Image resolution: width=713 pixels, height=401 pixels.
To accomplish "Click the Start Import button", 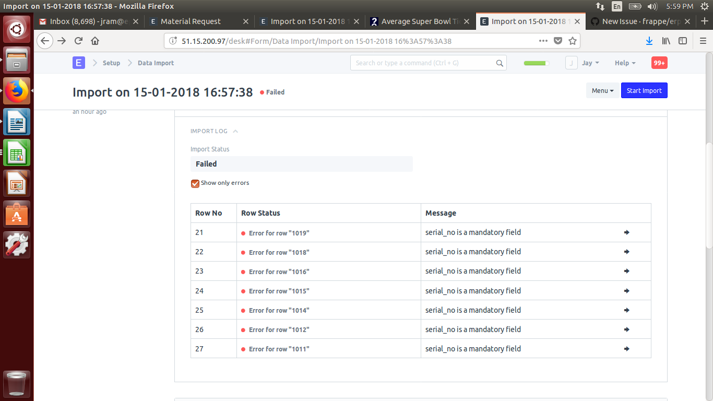I will 644,90.
